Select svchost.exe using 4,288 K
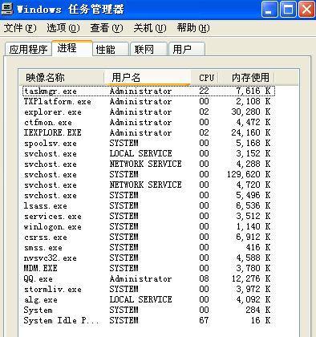 point(148,164)
